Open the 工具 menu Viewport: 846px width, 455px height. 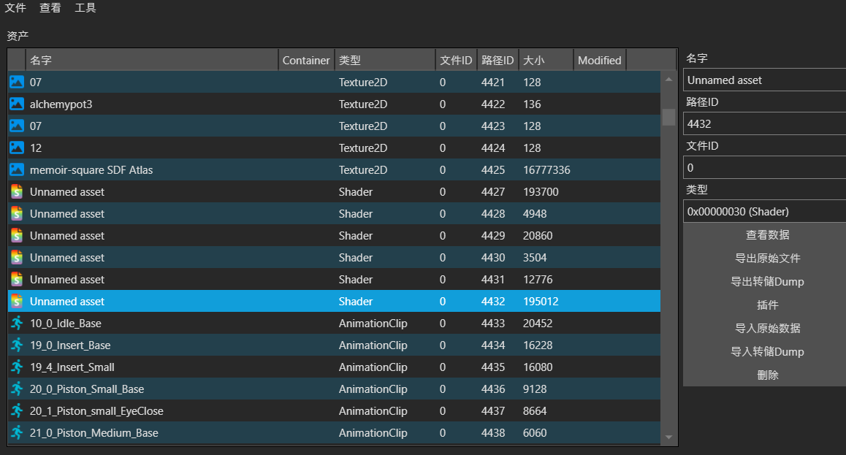point(85,8)
